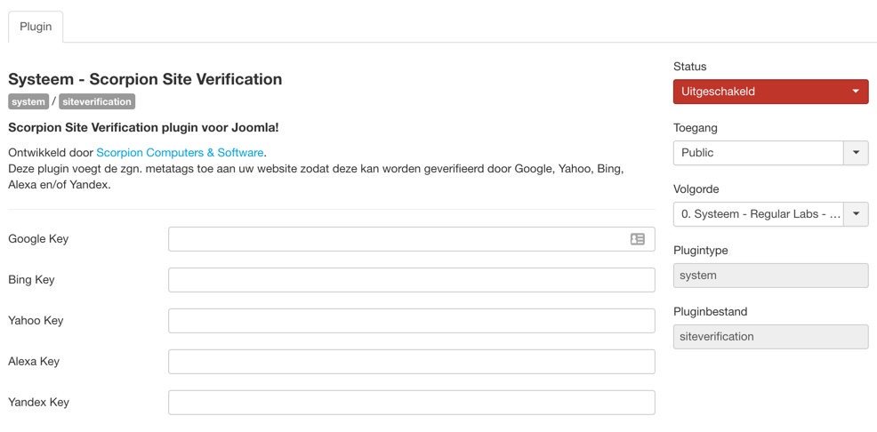This screenshot has width=877, height=432.
Task: Select the Yahoo Key text box
Action: coord(411,321)
